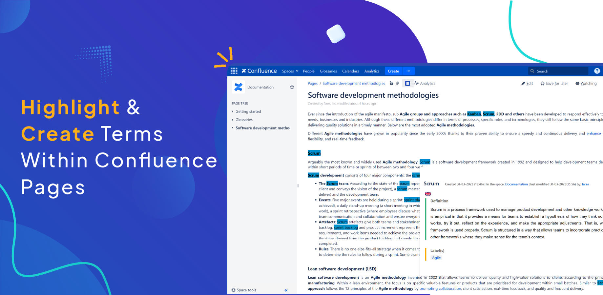
Task: Click the highlighted Scrum section heading
Action: [x=314, y=153]
